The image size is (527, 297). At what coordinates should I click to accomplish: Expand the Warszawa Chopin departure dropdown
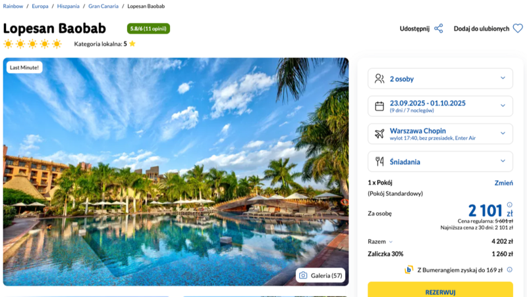(440, 134)
